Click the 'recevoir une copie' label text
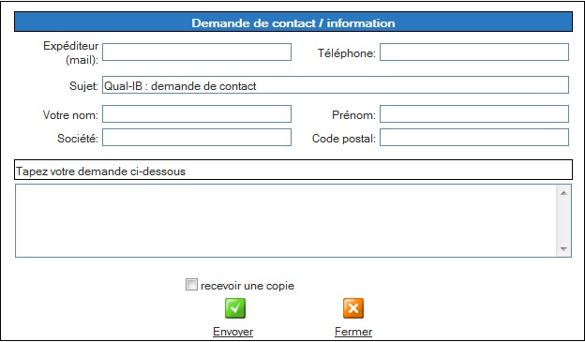Image resolution: width=585 pixels, height=342 pixels. point(247,286)
